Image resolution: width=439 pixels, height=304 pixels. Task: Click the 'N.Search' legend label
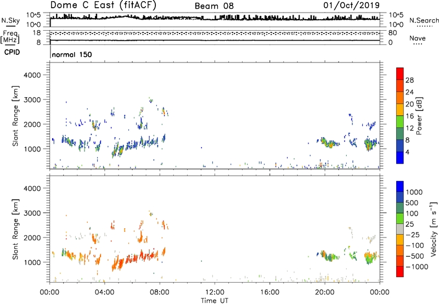pos(424,20)
